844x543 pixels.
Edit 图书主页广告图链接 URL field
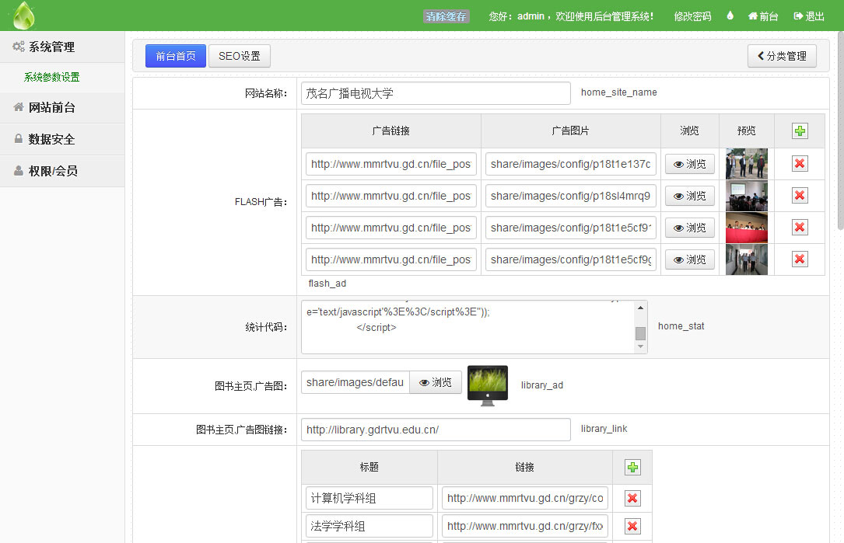click(x=436, y=430)
